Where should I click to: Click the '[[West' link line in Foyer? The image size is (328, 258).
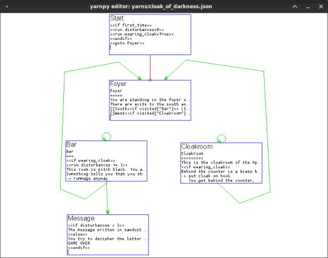coord(150,113)
